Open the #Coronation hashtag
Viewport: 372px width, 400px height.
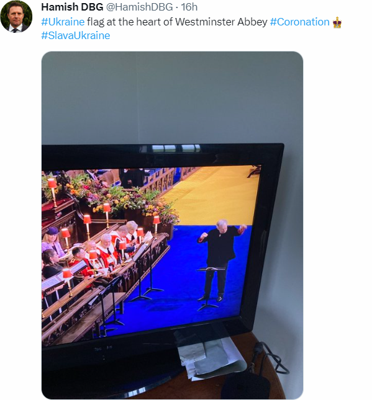pos(300,22)
